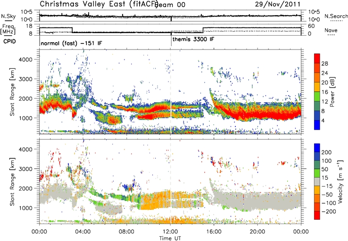
Task: Click the text normal (fast) -151 IF
Action: click(x=71, y=44)
